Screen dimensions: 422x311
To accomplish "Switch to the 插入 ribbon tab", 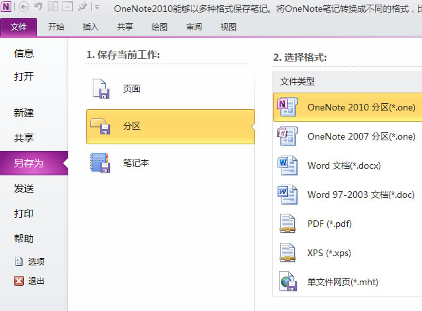I will pos(90,27).
